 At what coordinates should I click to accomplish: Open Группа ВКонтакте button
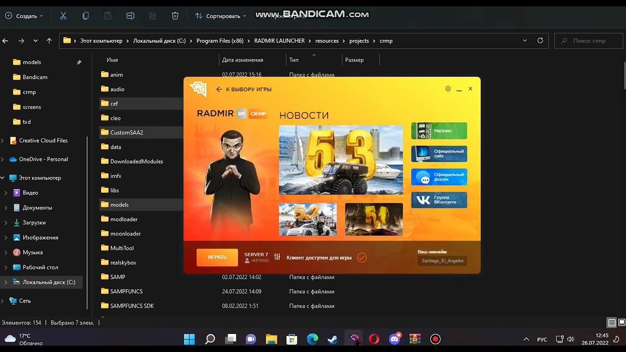pyautogui.click(x=439, y=200)
